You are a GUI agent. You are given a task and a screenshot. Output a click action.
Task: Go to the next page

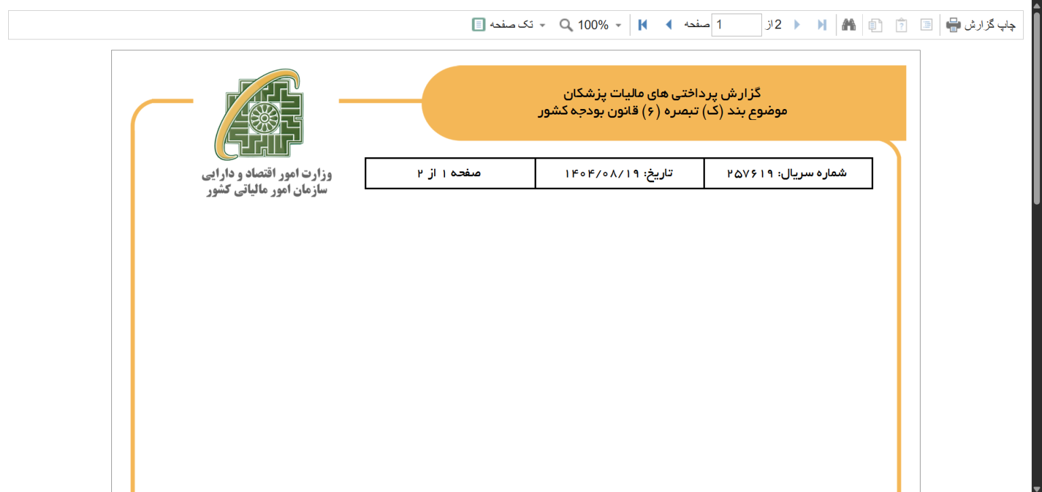797,25
